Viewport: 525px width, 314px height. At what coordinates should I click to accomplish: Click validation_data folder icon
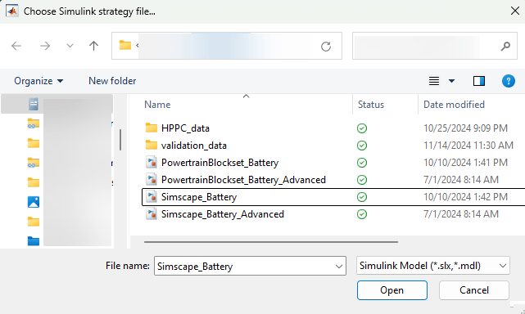152,145
